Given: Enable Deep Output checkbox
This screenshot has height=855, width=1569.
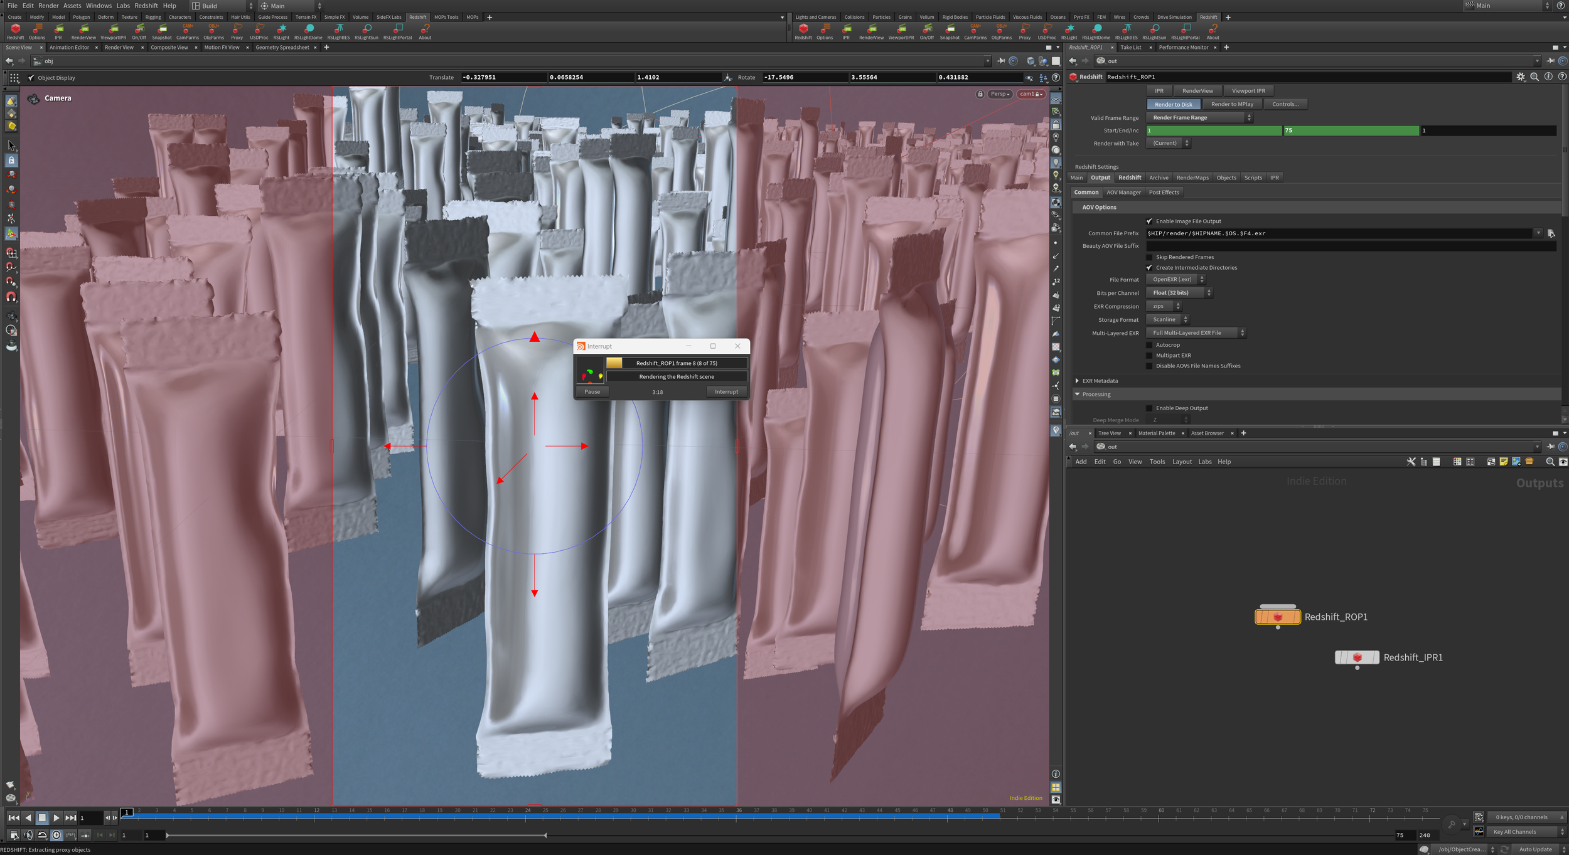Looking at the screenshot, I should 1149,408.
